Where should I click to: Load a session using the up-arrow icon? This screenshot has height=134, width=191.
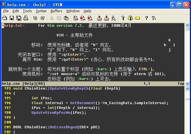tap(99, 18)
